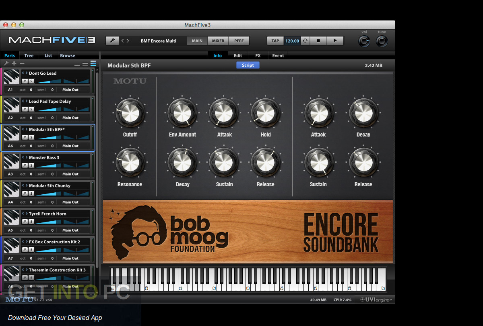This screenshot has height=326, width=483.
Task: Switch to the Browse tab
Action: tap(68, 55)
